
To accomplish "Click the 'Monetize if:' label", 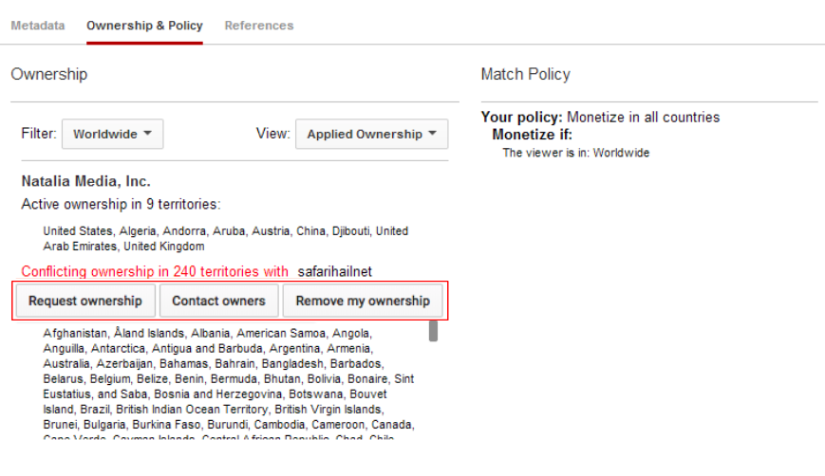I will click(x=532, y=135).
